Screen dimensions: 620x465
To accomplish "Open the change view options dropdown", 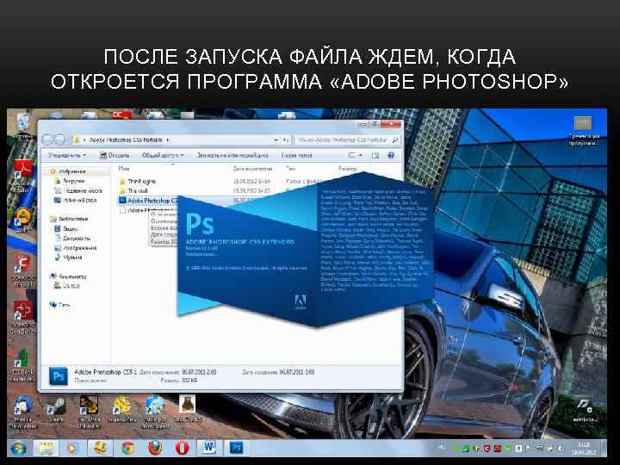I will pos(361,155).
